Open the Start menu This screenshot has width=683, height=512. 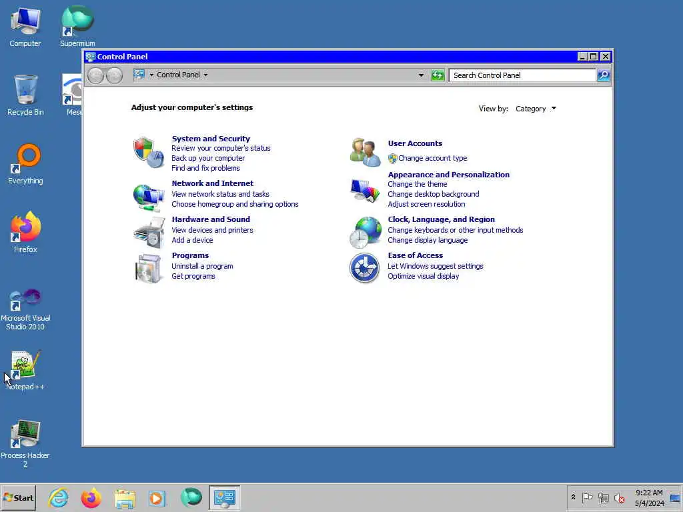tap(18, 497)
